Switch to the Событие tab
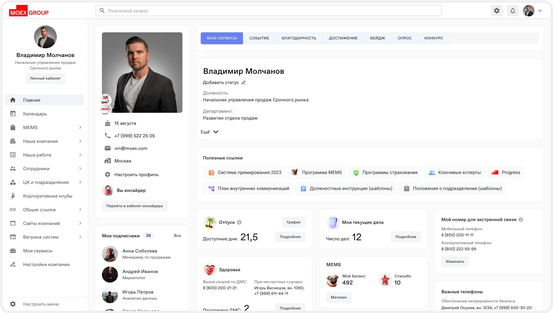This screenshot has width=553, height=313. (259, 38)
